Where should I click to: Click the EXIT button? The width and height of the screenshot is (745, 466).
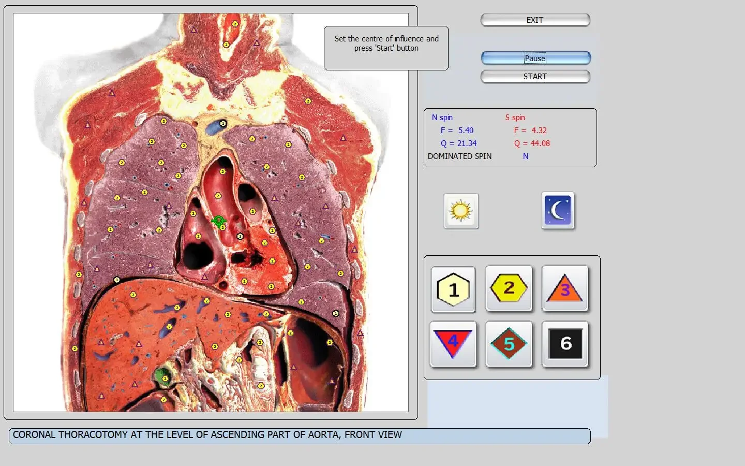(535, 20)
